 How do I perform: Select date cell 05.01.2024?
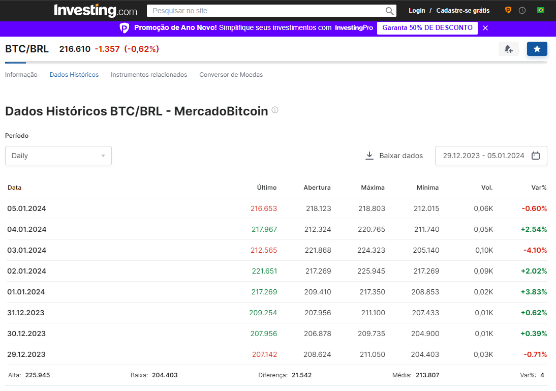coord(26,208)
